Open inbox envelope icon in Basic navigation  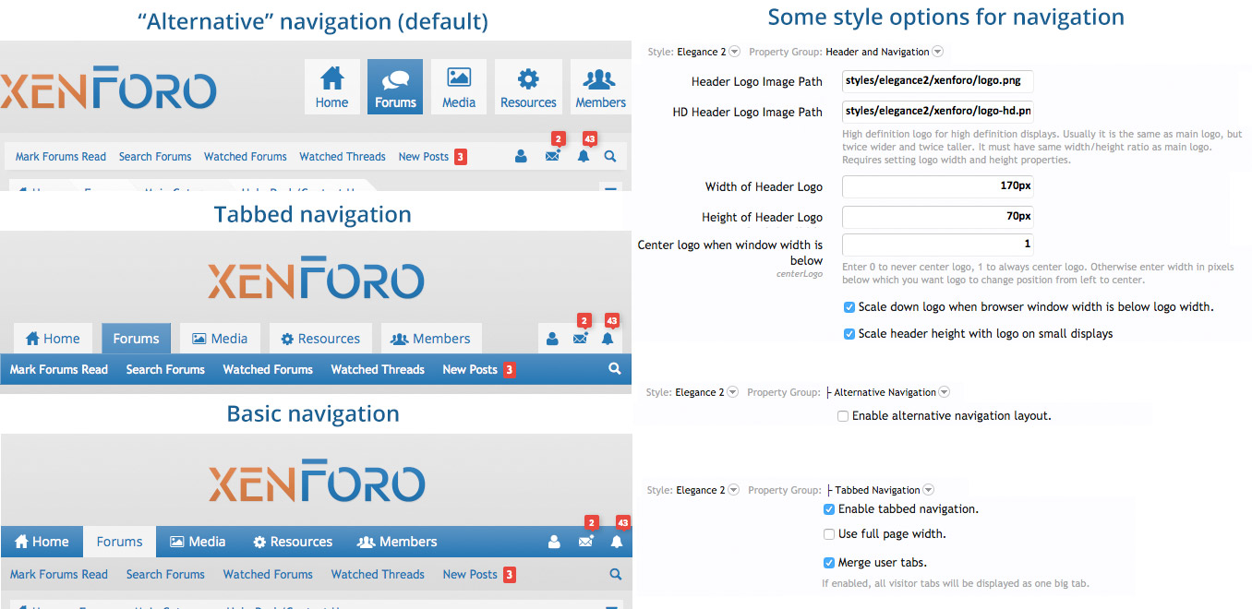pyautogui.click(x=585, y=542)
